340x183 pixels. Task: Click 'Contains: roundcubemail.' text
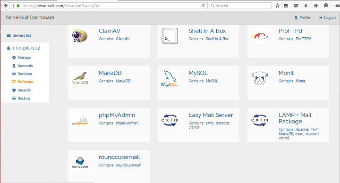point(120,165)
